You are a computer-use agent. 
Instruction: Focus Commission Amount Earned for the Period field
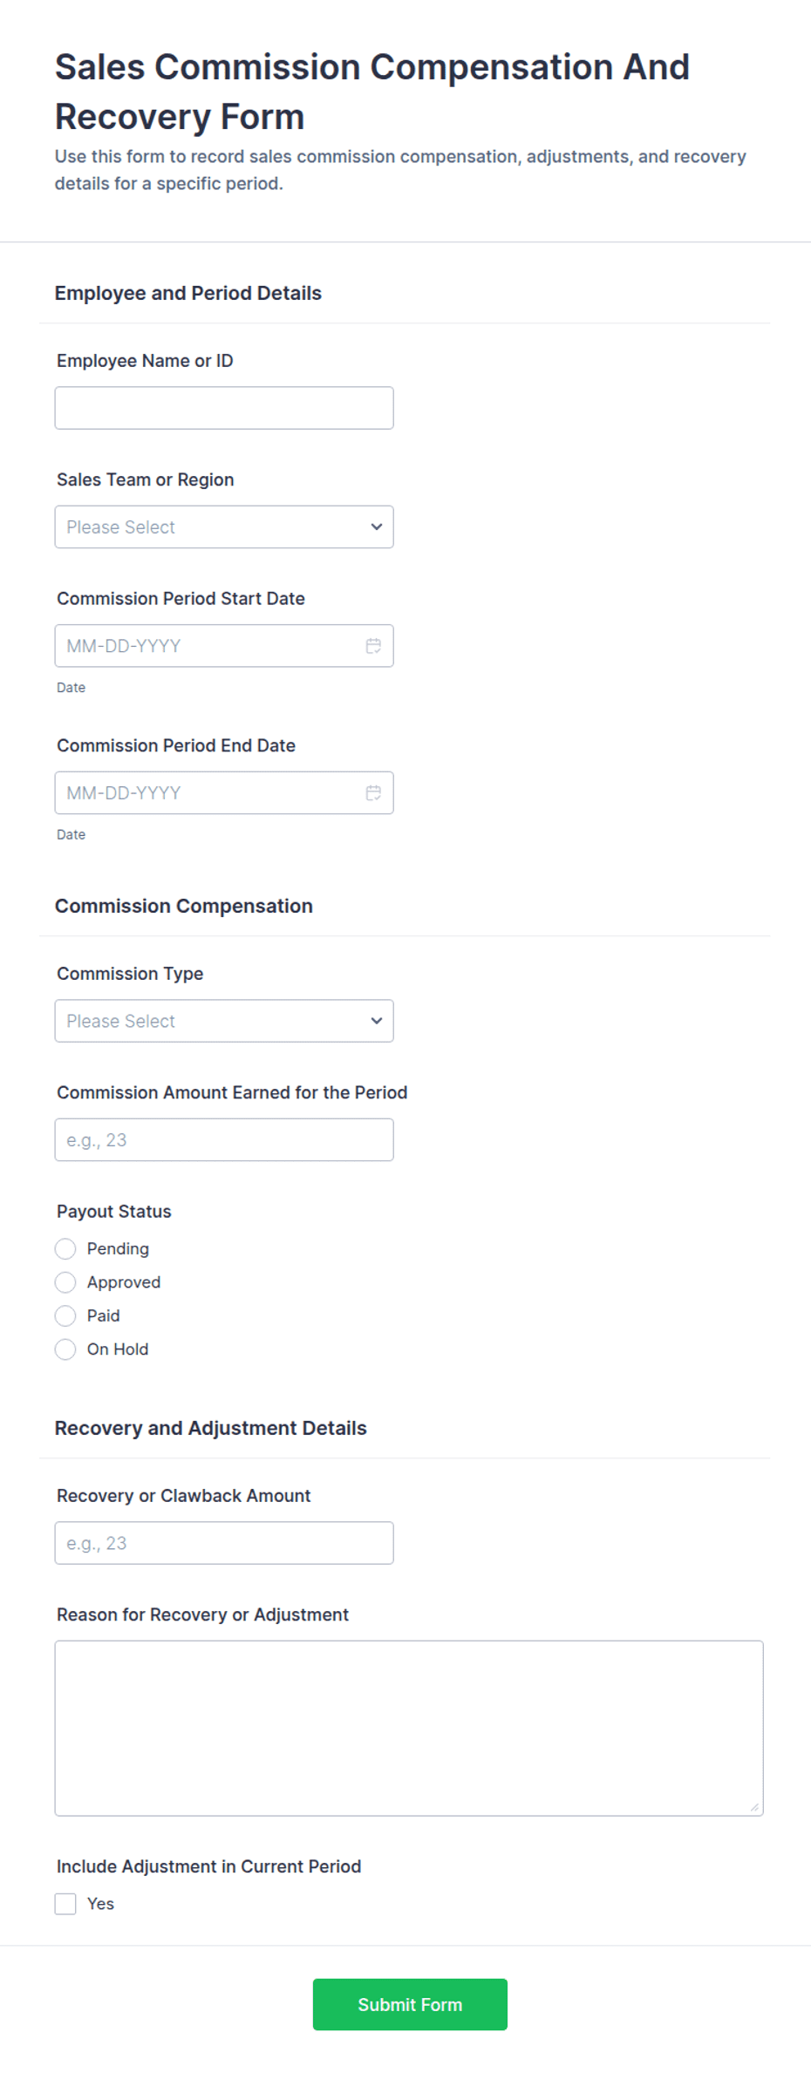224,1140
